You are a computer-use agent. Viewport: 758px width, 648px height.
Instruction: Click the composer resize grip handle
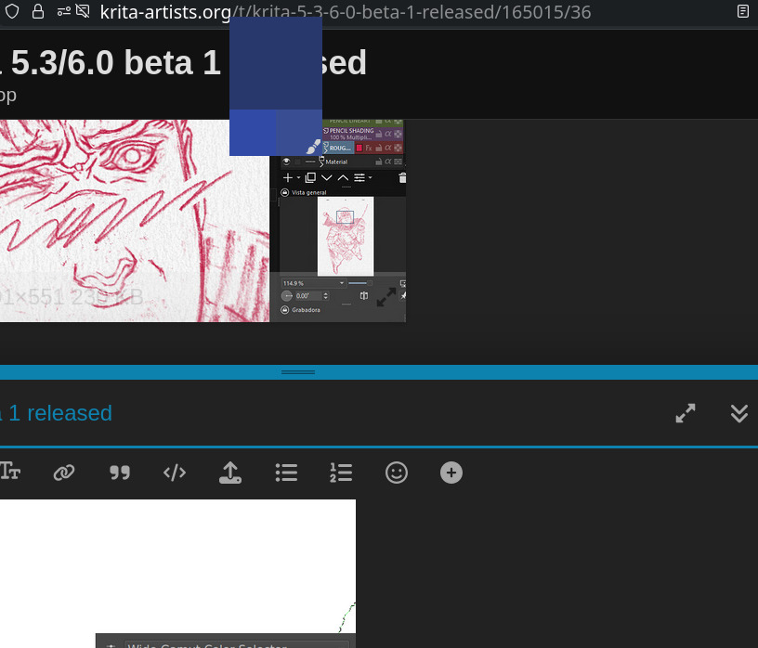click(298, 372)
